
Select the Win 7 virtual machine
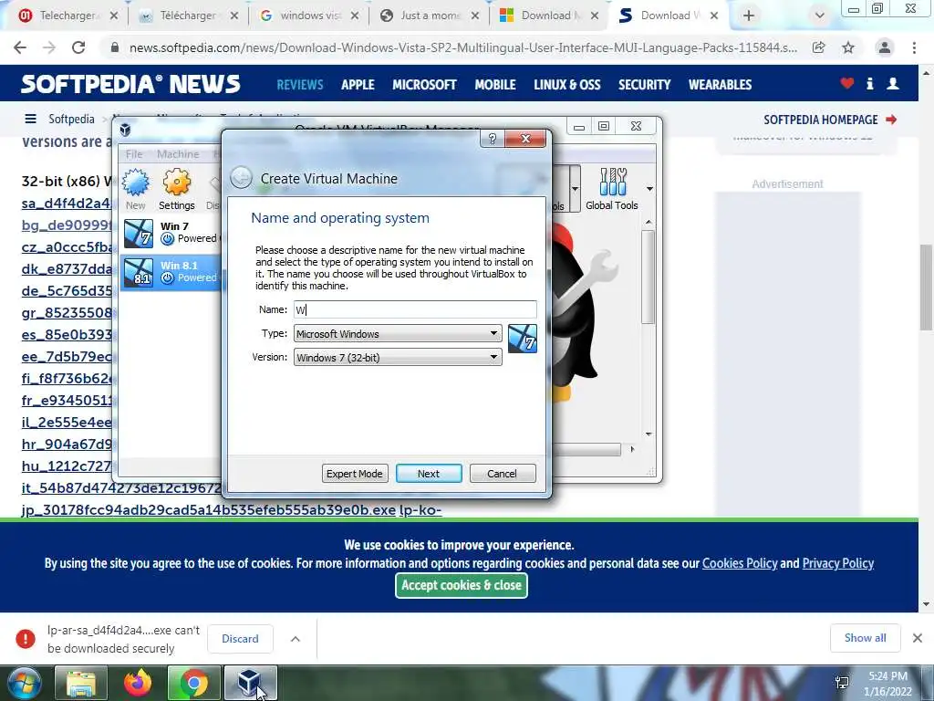pyautogui.click(x=171, y=233)
